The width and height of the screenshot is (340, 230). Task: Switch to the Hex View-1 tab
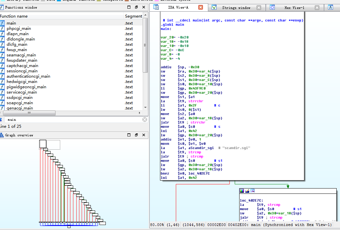[294, 7]
